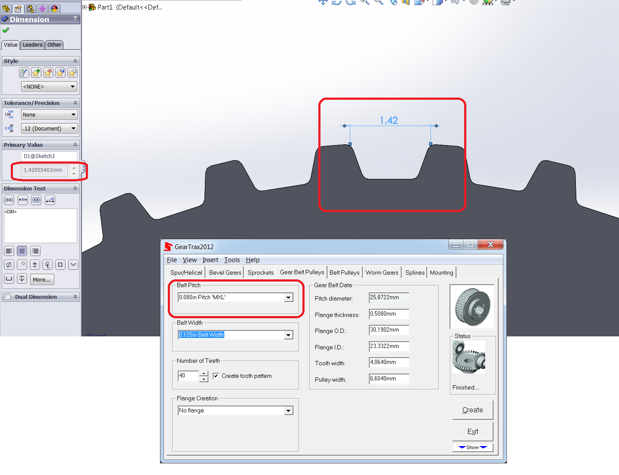Select the Spur/Helical tab

click(x=186, y=272)
